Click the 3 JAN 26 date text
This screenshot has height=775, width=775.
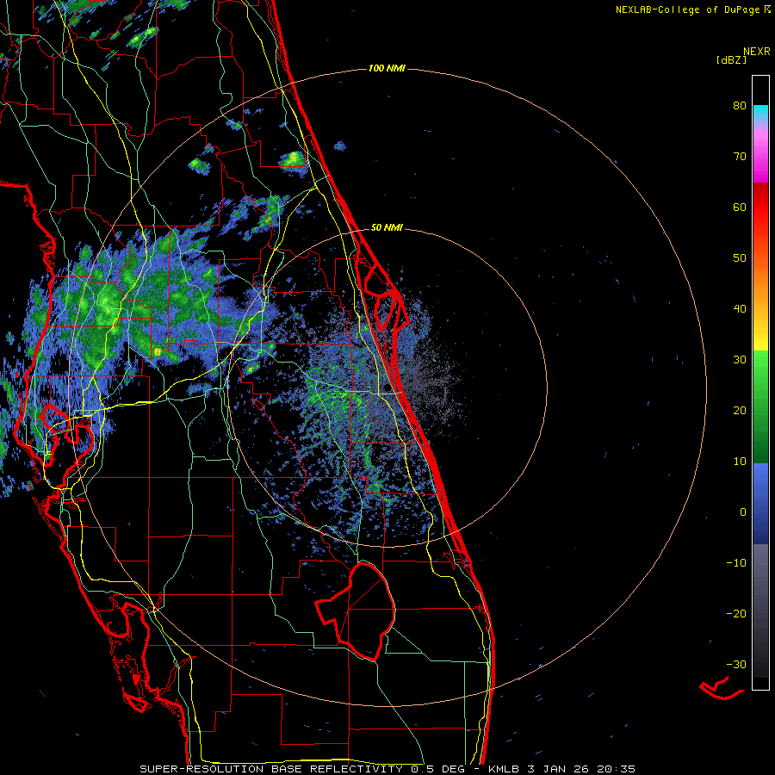click(558, 769)
